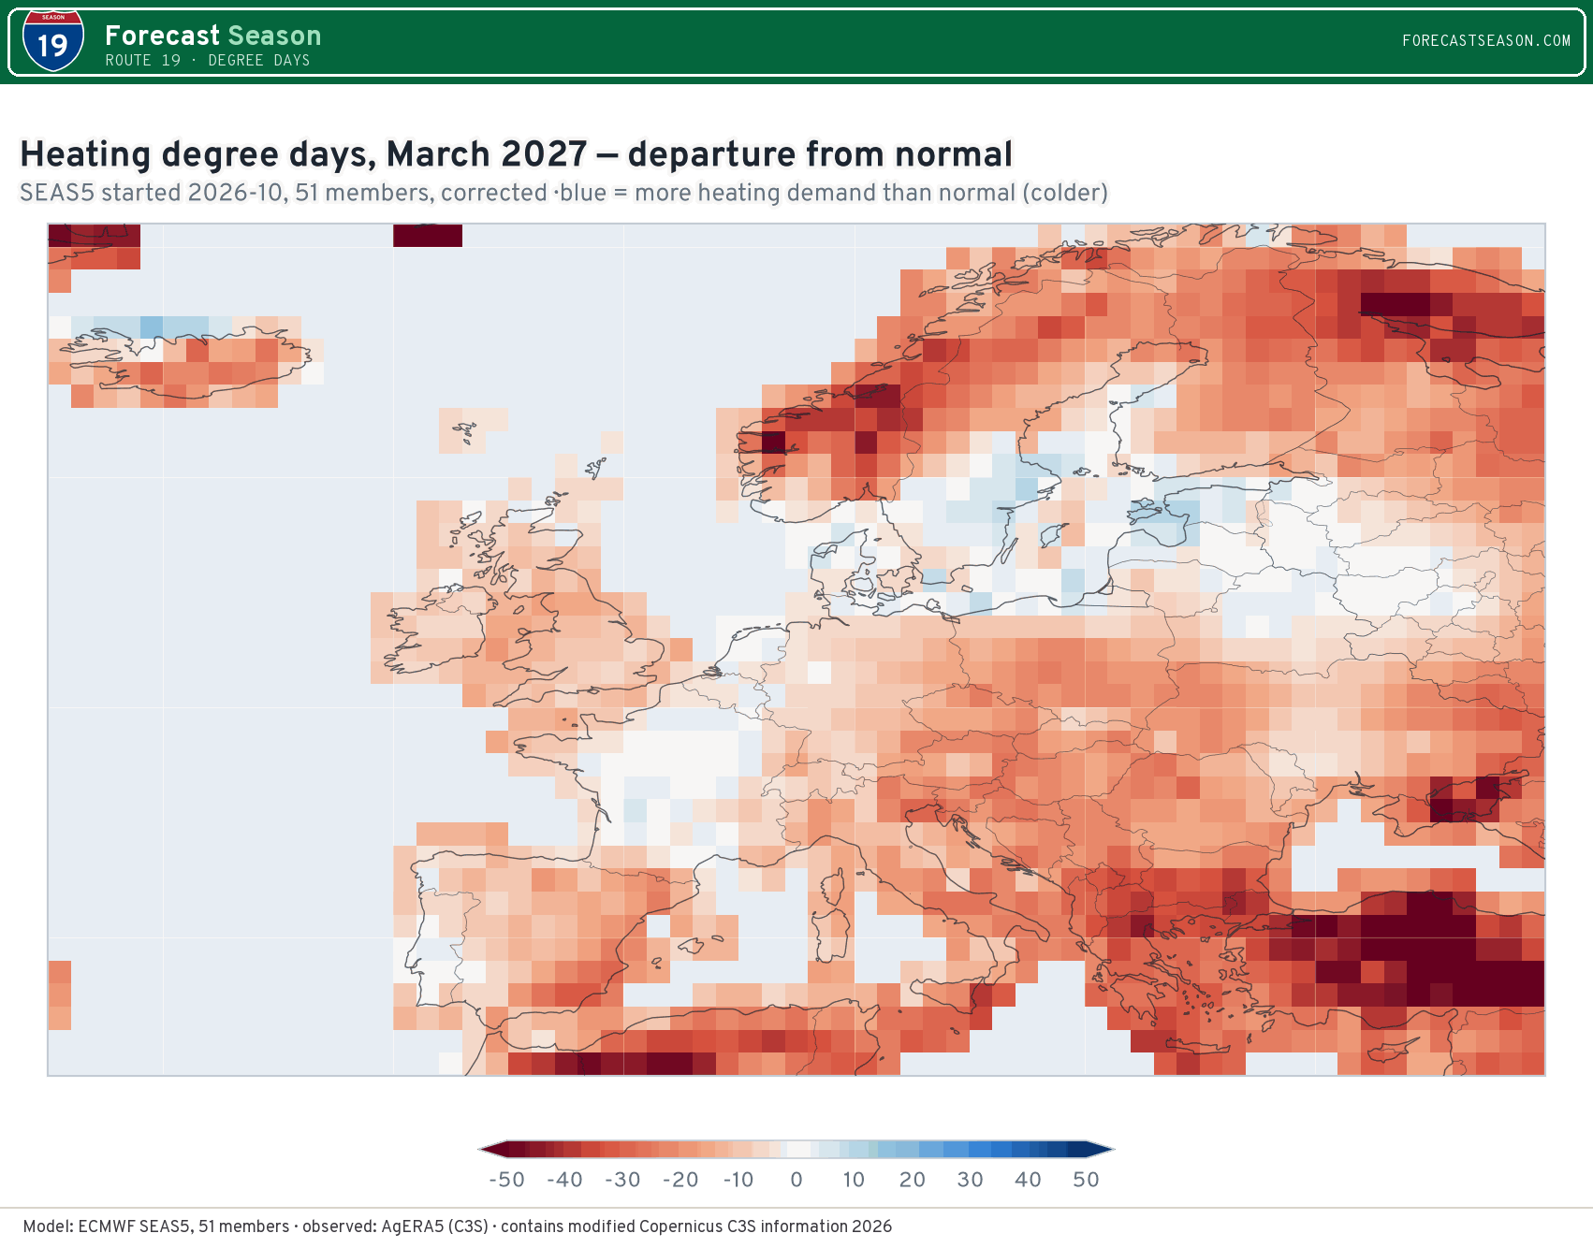Click the 50 label on the colorbar
The height and width of the screenshot is (1248, 1593).
coord(1087,1180)
